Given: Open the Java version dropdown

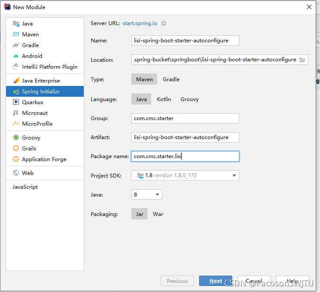Looking at the screenshot, I should (147, 194).
